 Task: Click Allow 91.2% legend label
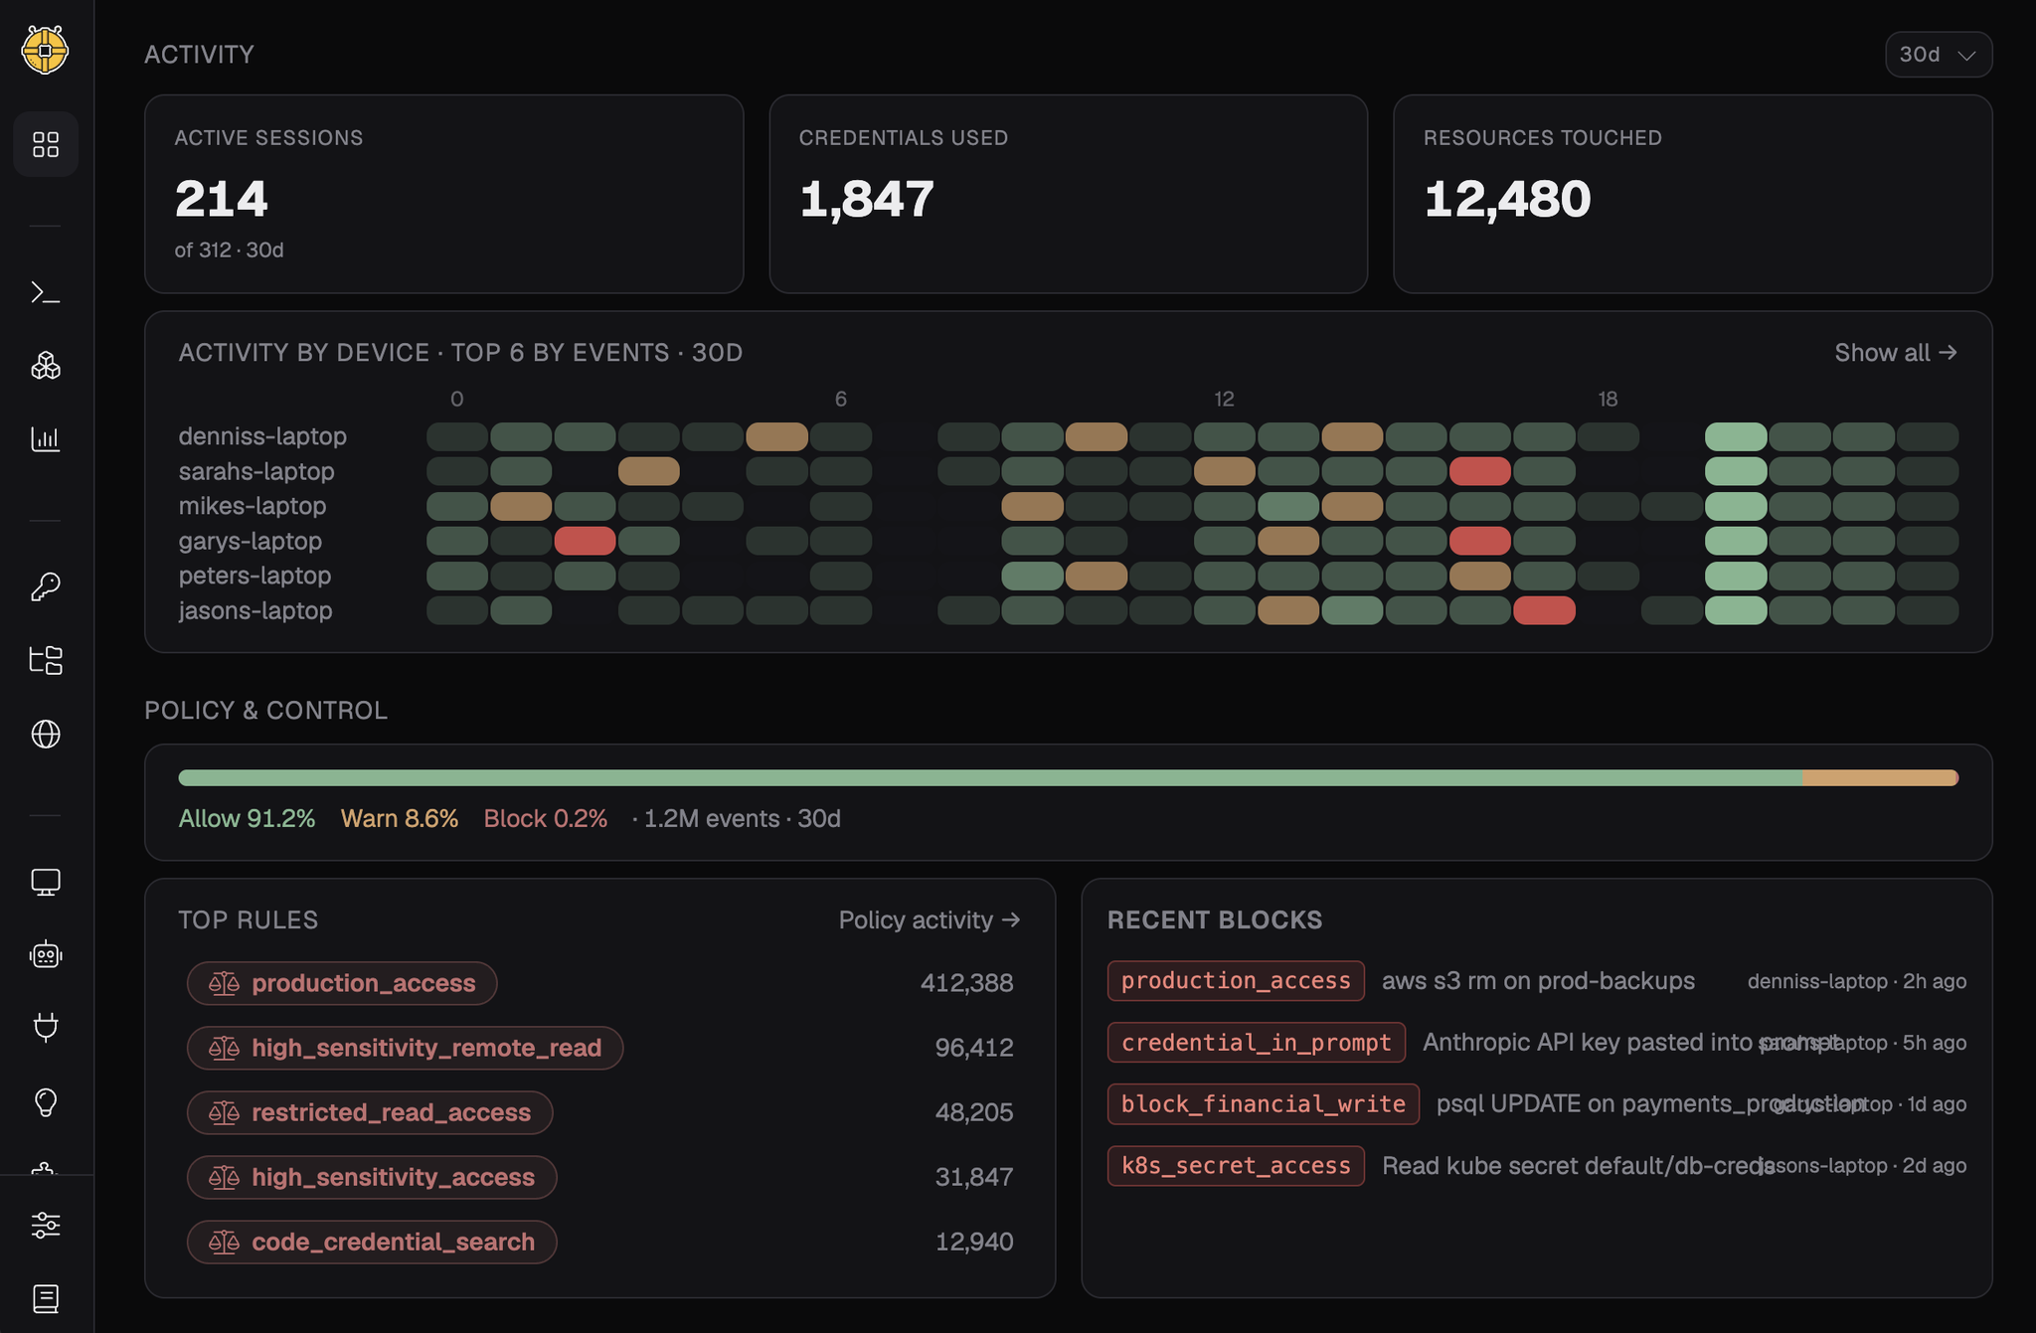(247, 819)
